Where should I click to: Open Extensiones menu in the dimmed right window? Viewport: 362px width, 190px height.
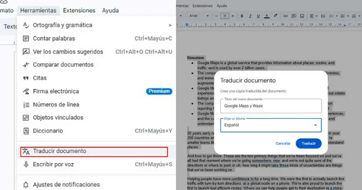[x=202, y=6]
